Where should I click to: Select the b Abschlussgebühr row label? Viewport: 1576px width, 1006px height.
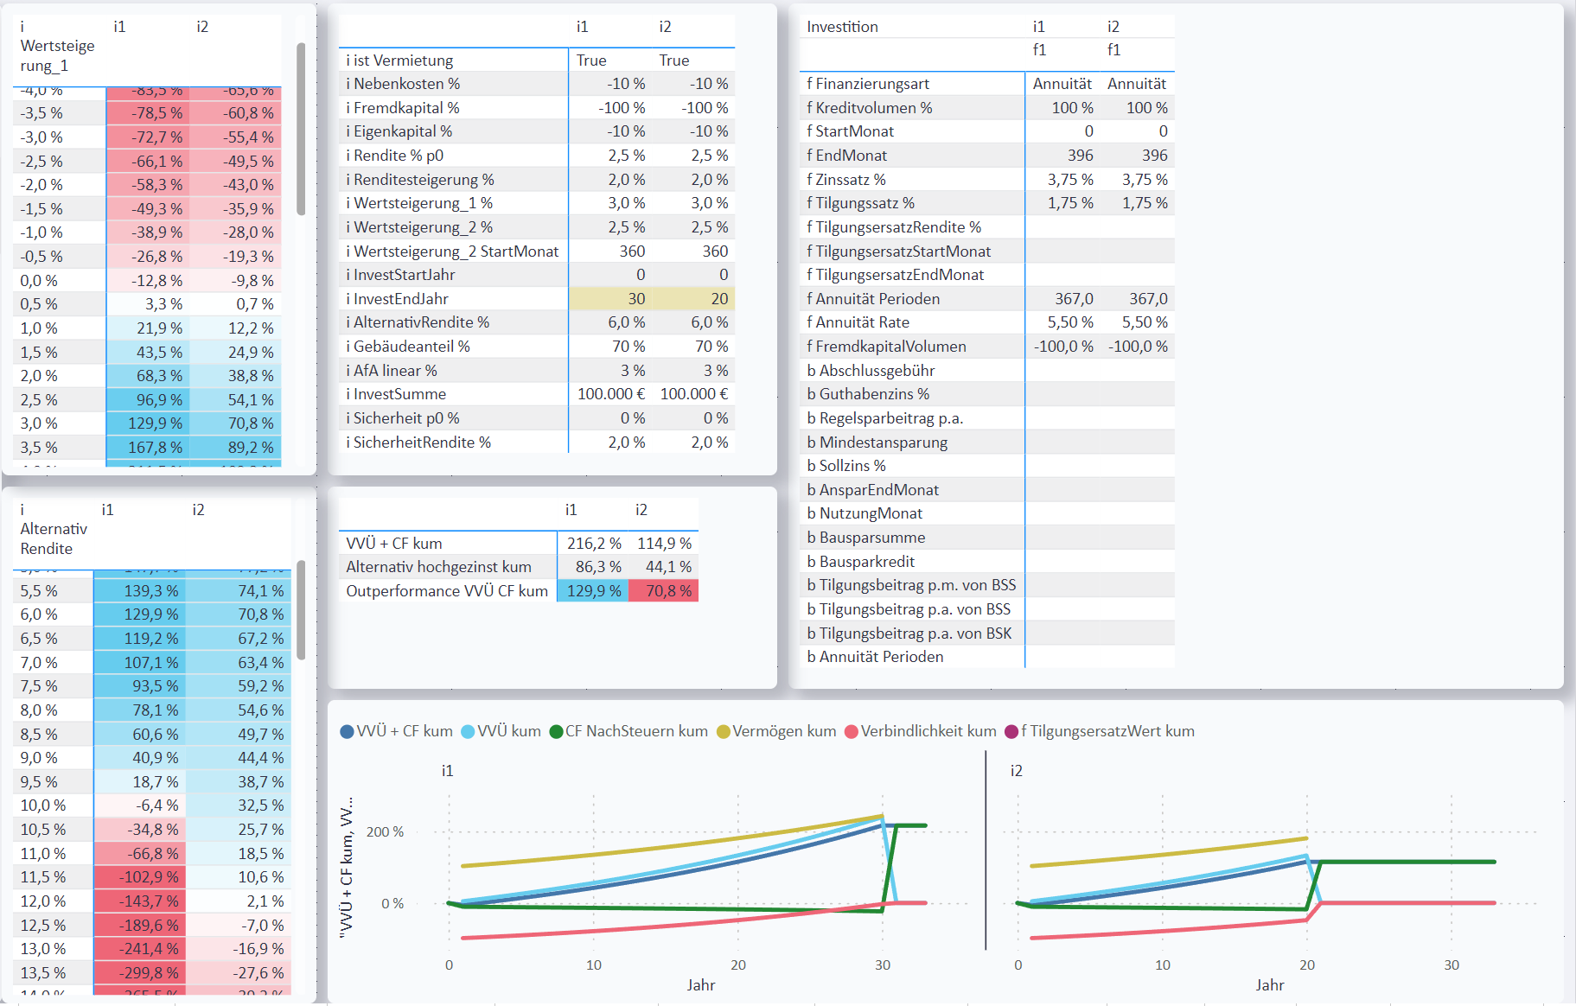click(x=871, y=371)
